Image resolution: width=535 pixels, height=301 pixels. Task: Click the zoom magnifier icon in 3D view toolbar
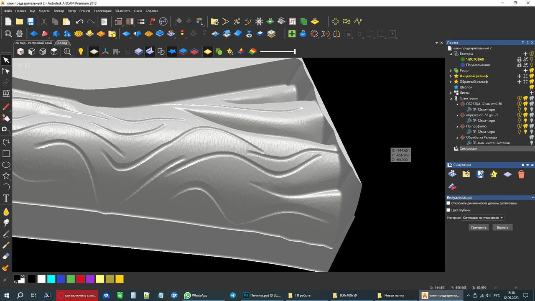(67, 51)
